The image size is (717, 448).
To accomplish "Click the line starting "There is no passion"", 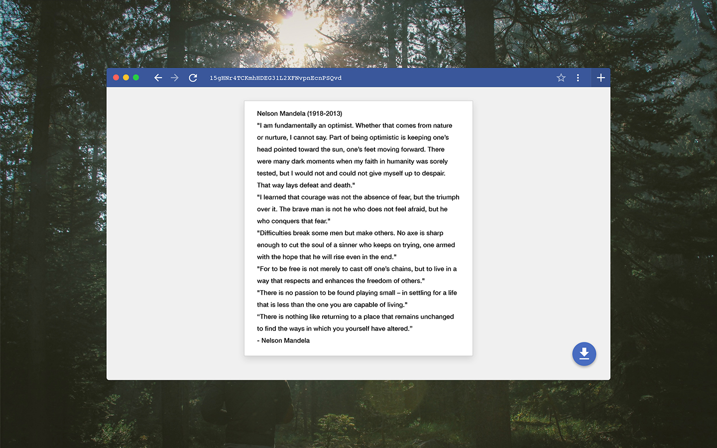I will tap(357, 293).
